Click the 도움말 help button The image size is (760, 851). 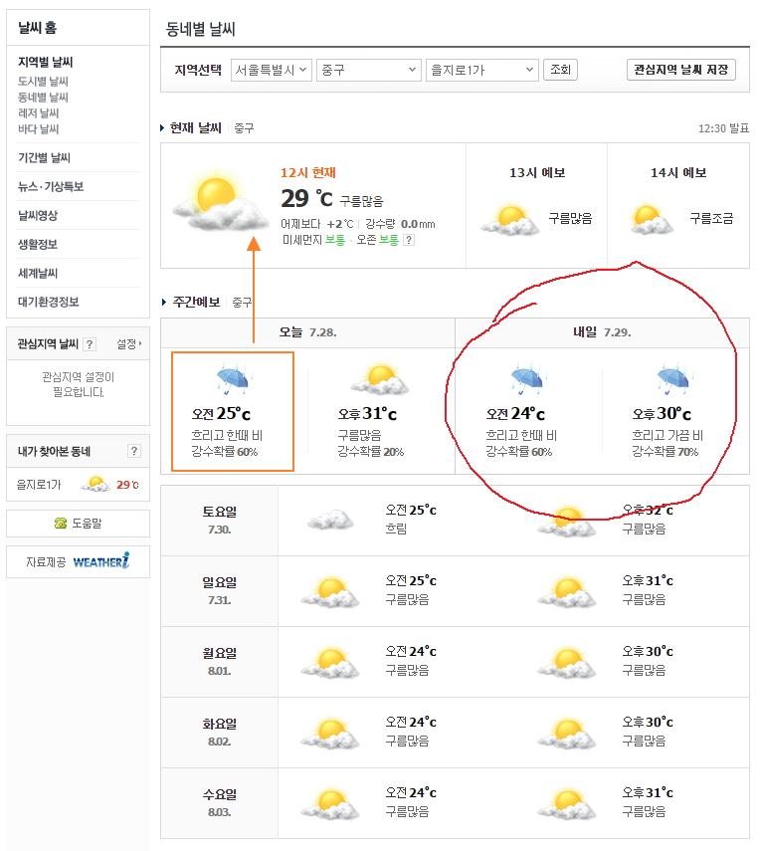point(78,524)
